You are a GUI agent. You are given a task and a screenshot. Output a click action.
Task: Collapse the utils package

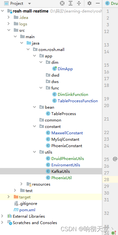pyautogui.click(x=35, y=152)
